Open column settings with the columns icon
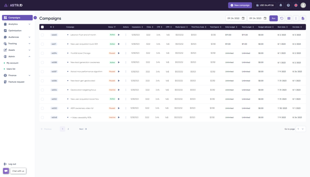 289,18
